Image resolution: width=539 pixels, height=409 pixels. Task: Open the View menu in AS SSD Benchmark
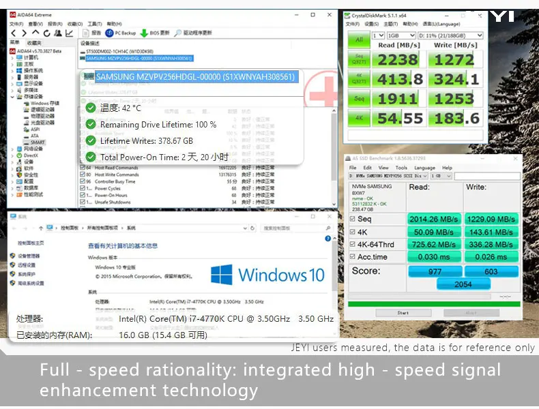[383, 168]
